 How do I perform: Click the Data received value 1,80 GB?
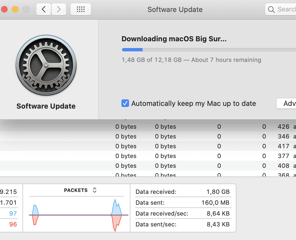click(218, 192)
